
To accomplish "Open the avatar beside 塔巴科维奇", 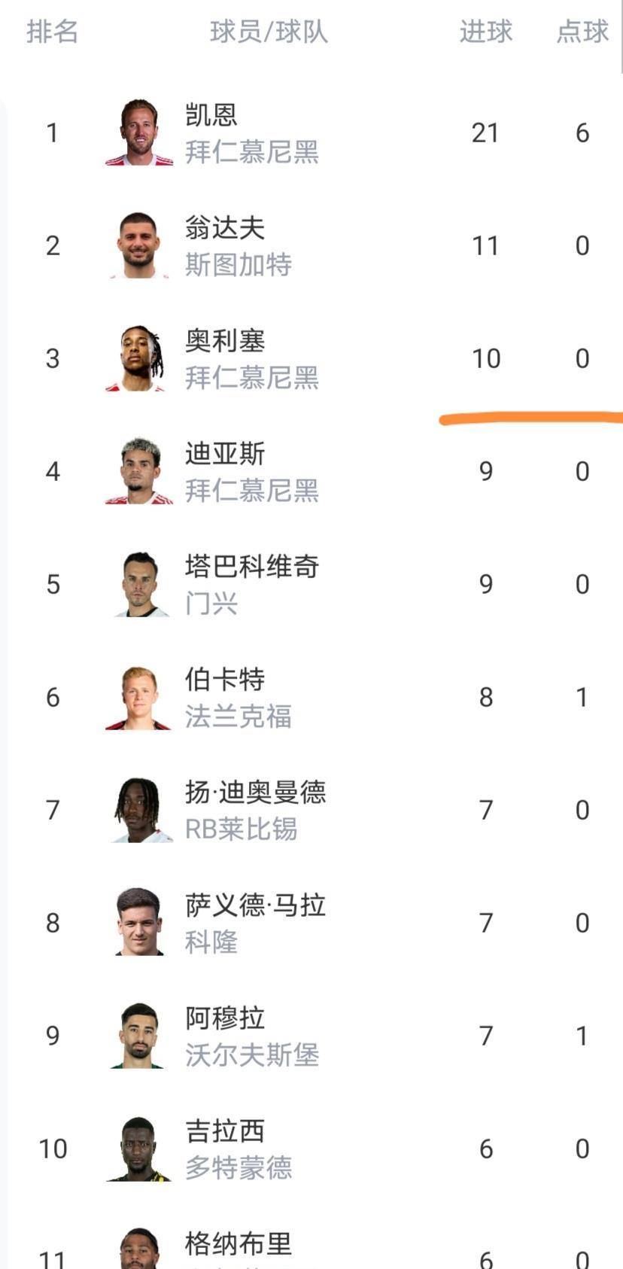I will click(139, 584).
